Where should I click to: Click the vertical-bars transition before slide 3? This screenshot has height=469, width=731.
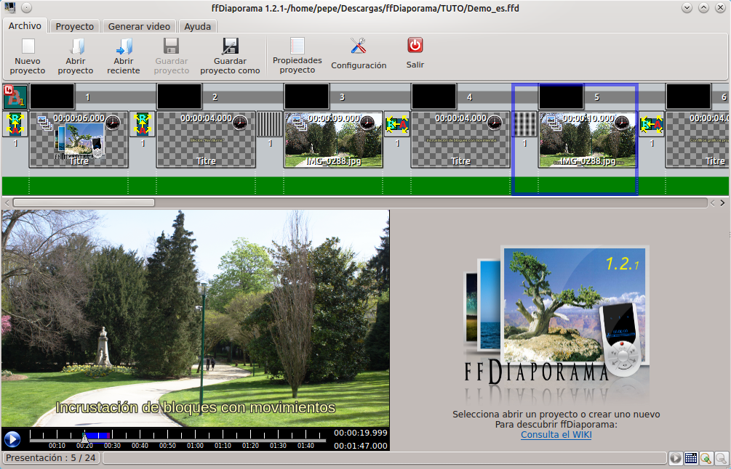click(270, 124)
